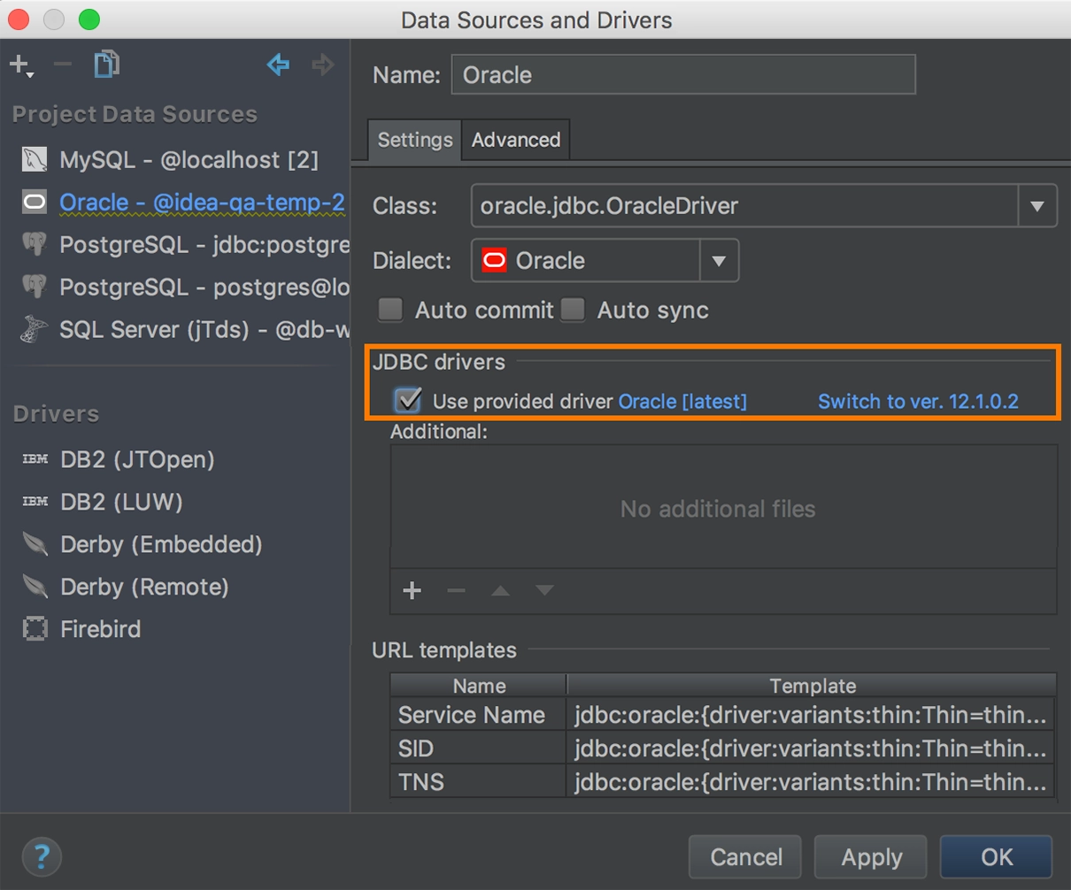Click the Derby (Remote) feather icon

coord(35,586)
